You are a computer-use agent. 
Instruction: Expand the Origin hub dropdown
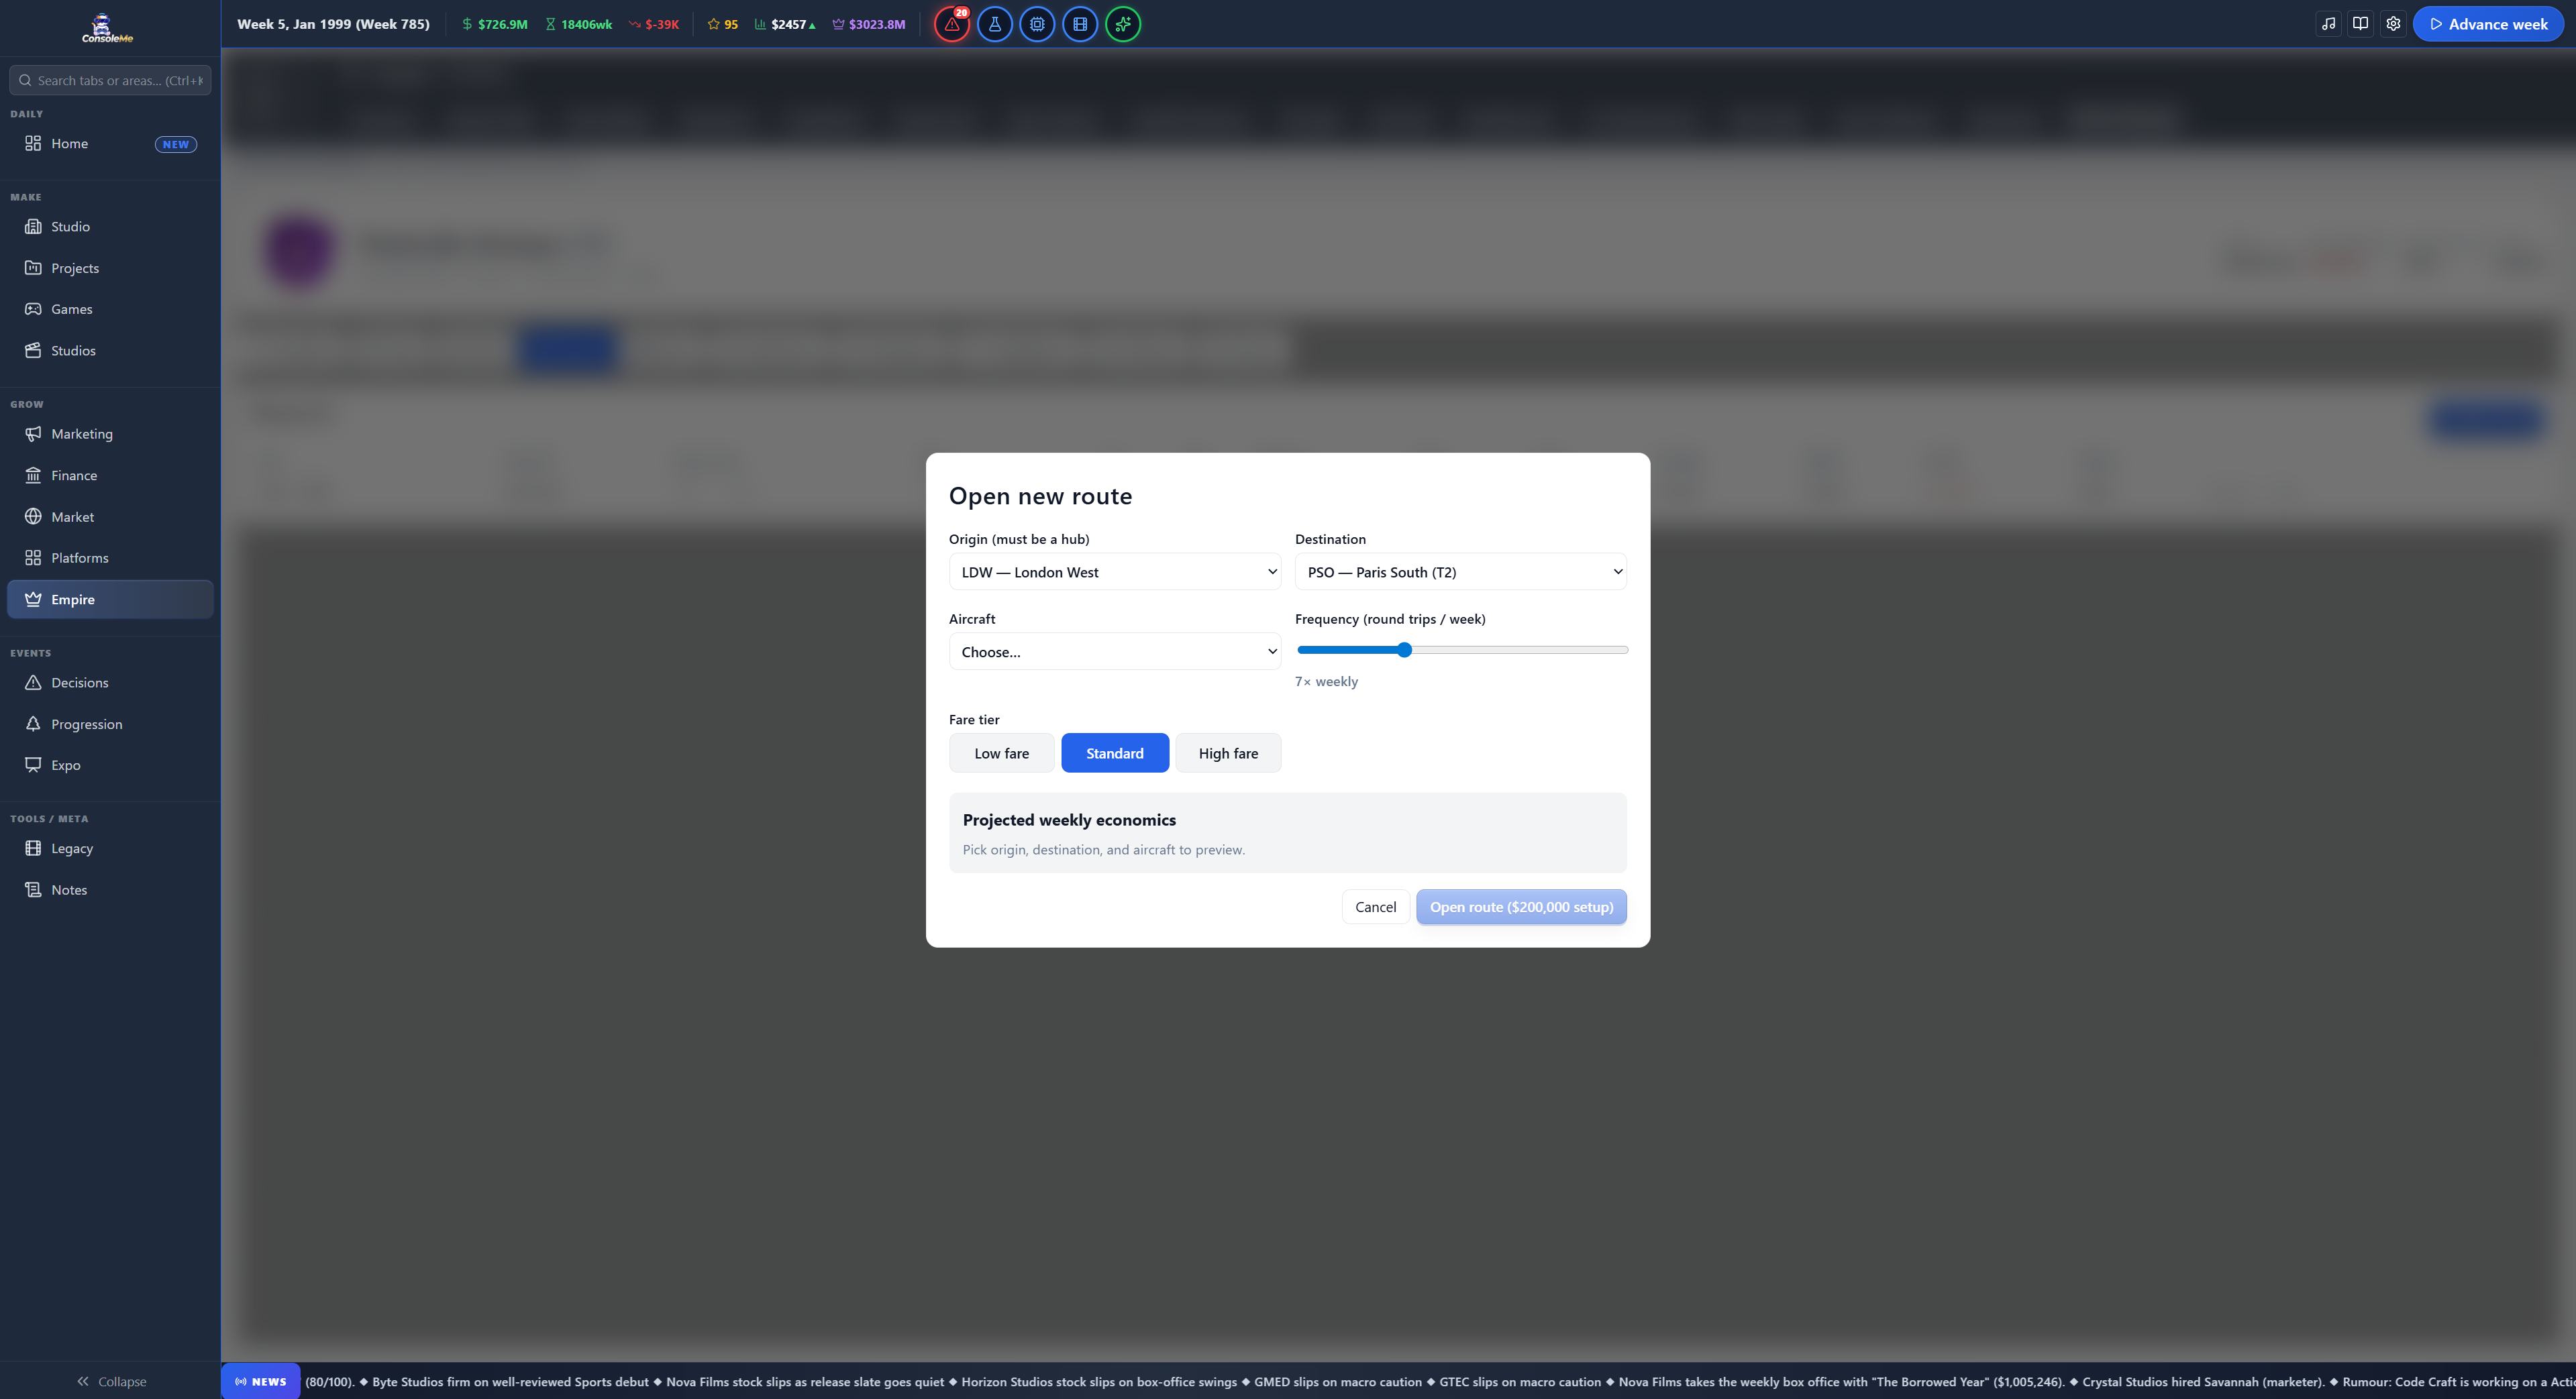click(x=1115, y=571)
